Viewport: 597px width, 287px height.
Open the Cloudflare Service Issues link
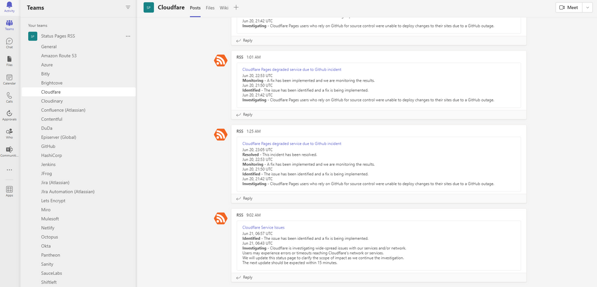pos(263,227)
